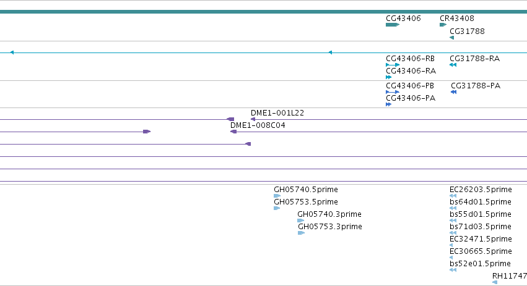
Task: Click the EC30665.5prime EST arrow
Action: [x=451, y=258]
